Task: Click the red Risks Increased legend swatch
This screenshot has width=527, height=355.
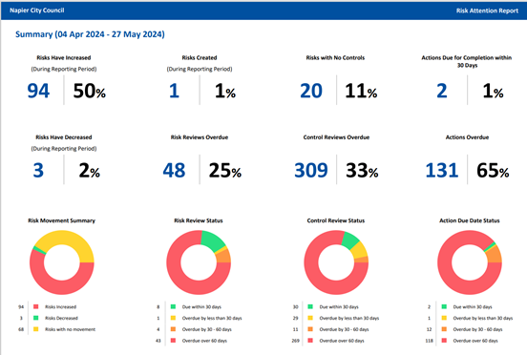Action: [36, 306]
